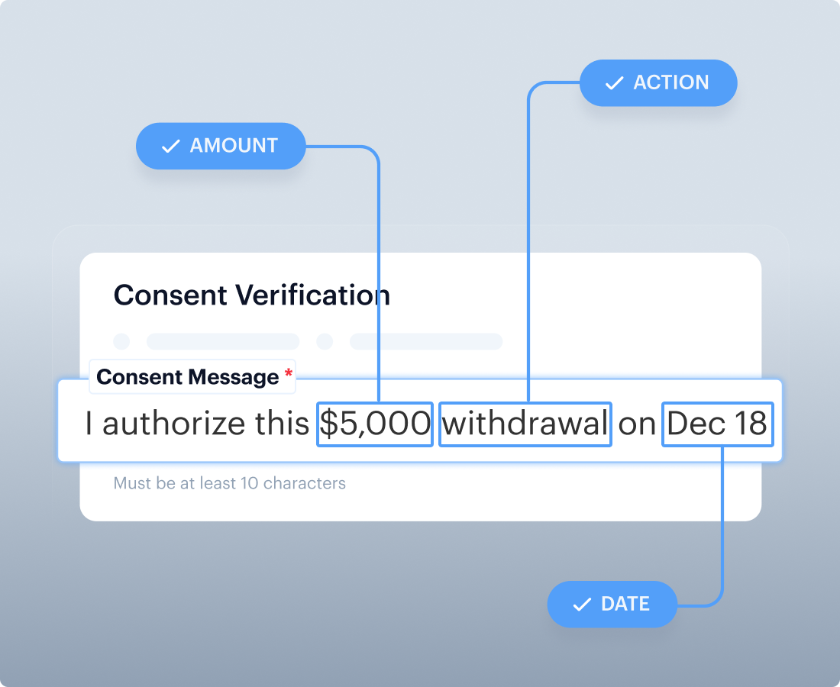Click the checkmark icon in the DATE badge
This screenshot has height=687, width=840.
582,605
